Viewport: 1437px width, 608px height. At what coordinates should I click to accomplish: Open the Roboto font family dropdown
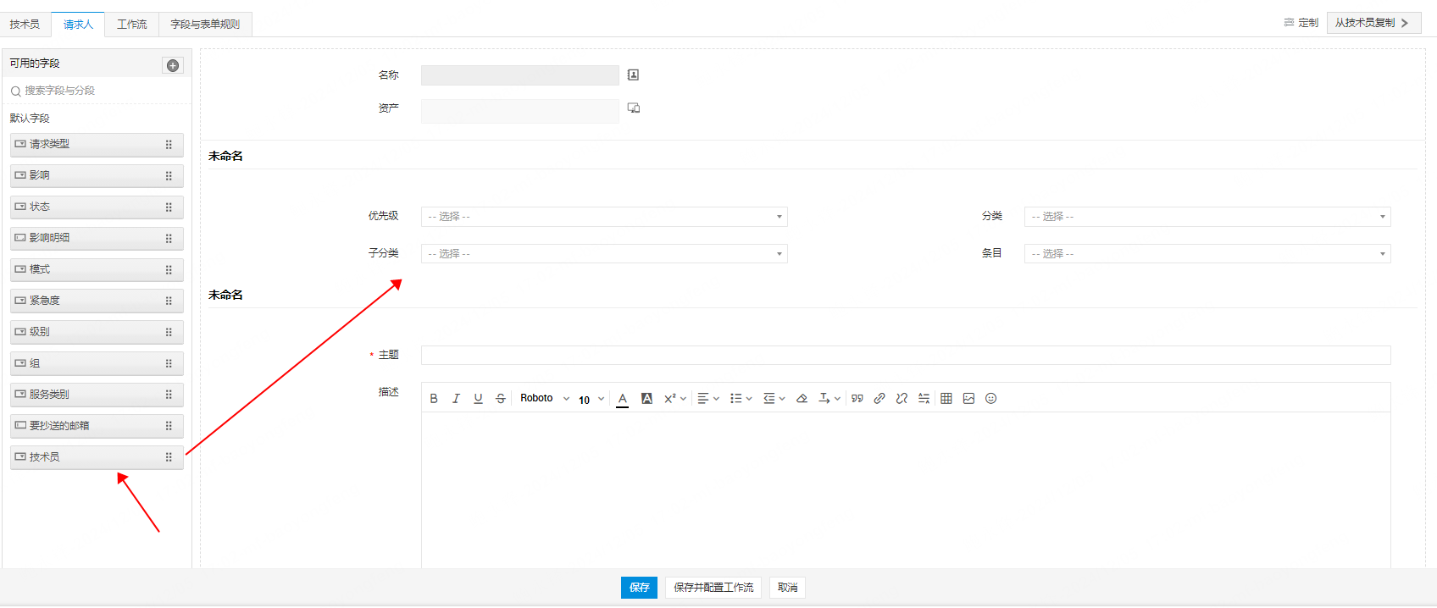click(x=545, y=399)
